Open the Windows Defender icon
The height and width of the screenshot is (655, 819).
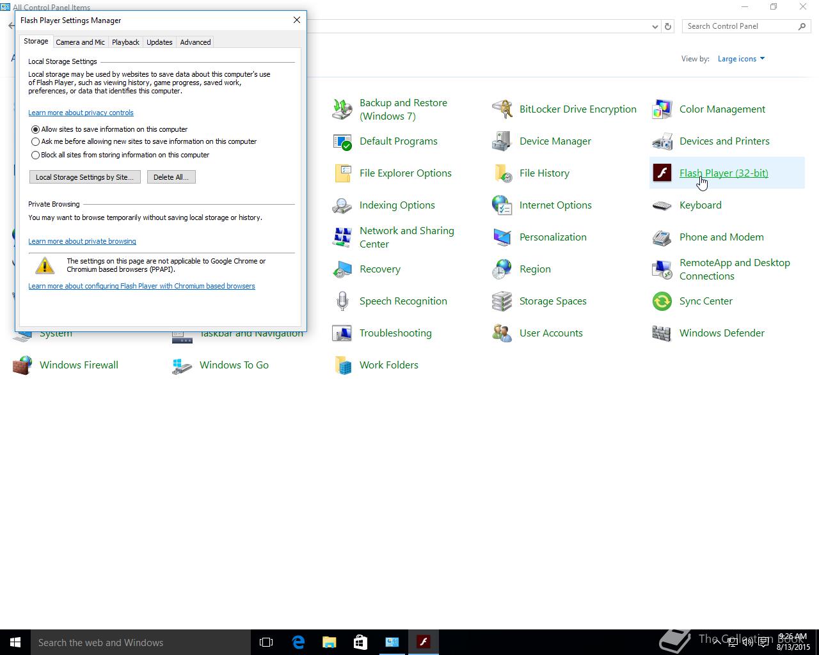(x=662, y=333)
